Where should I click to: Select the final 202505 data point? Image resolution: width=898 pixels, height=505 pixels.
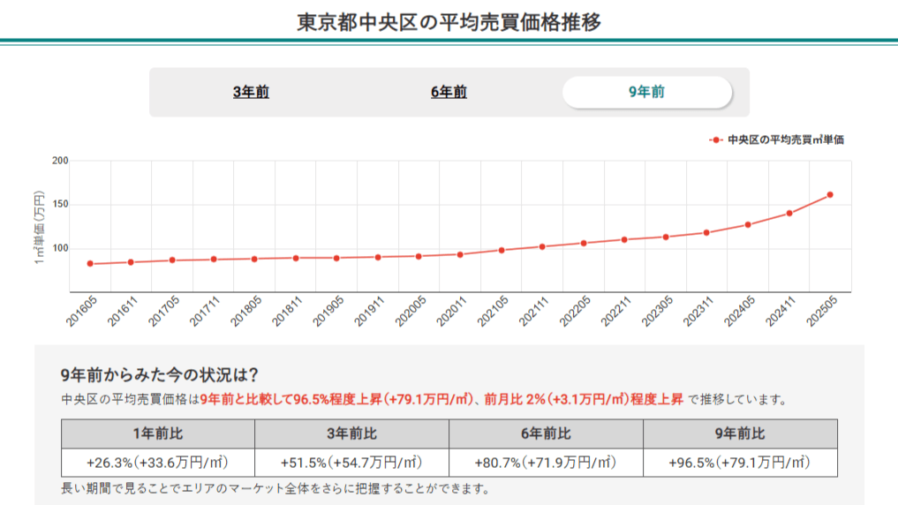(x=830, y=195)
